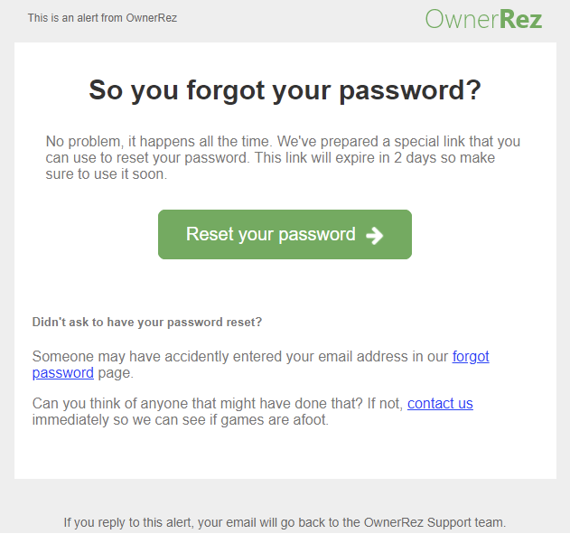570x534 pixels.
Task: Click "OwnerRez Support team" in the footer
Action: click(x=434, y=522)
